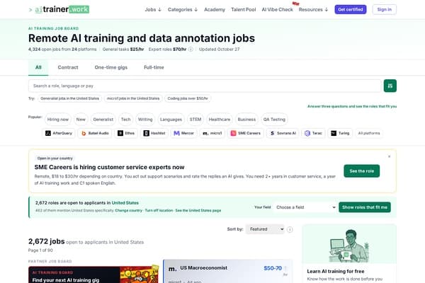The image size is (425, 283).
Task: Expand the Resources menu
Action: click(313, 9)
